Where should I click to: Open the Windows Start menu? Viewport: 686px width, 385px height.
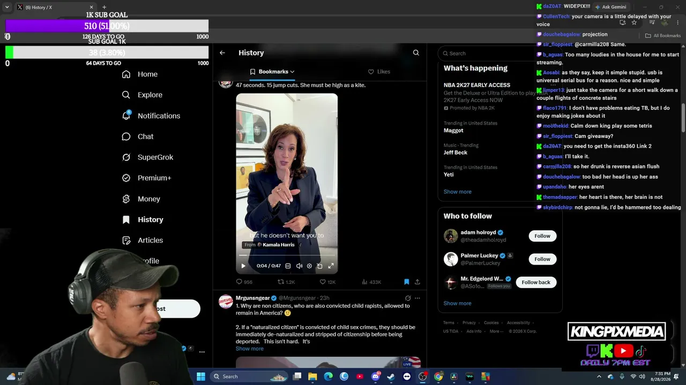pyautogui.click(x=201, y=376)
